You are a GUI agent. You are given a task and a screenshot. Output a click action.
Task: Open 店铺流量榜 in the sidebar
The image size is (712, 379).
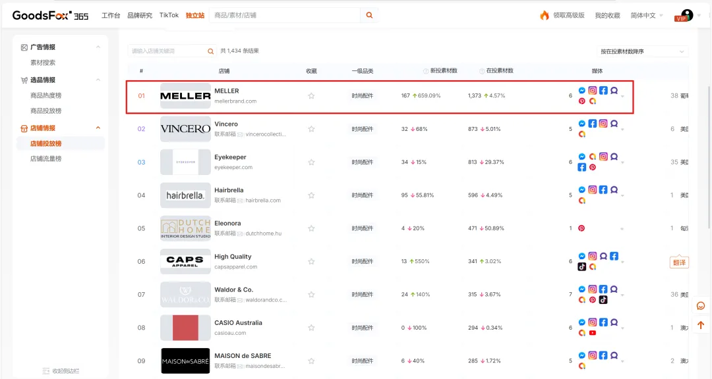[46, 159]
